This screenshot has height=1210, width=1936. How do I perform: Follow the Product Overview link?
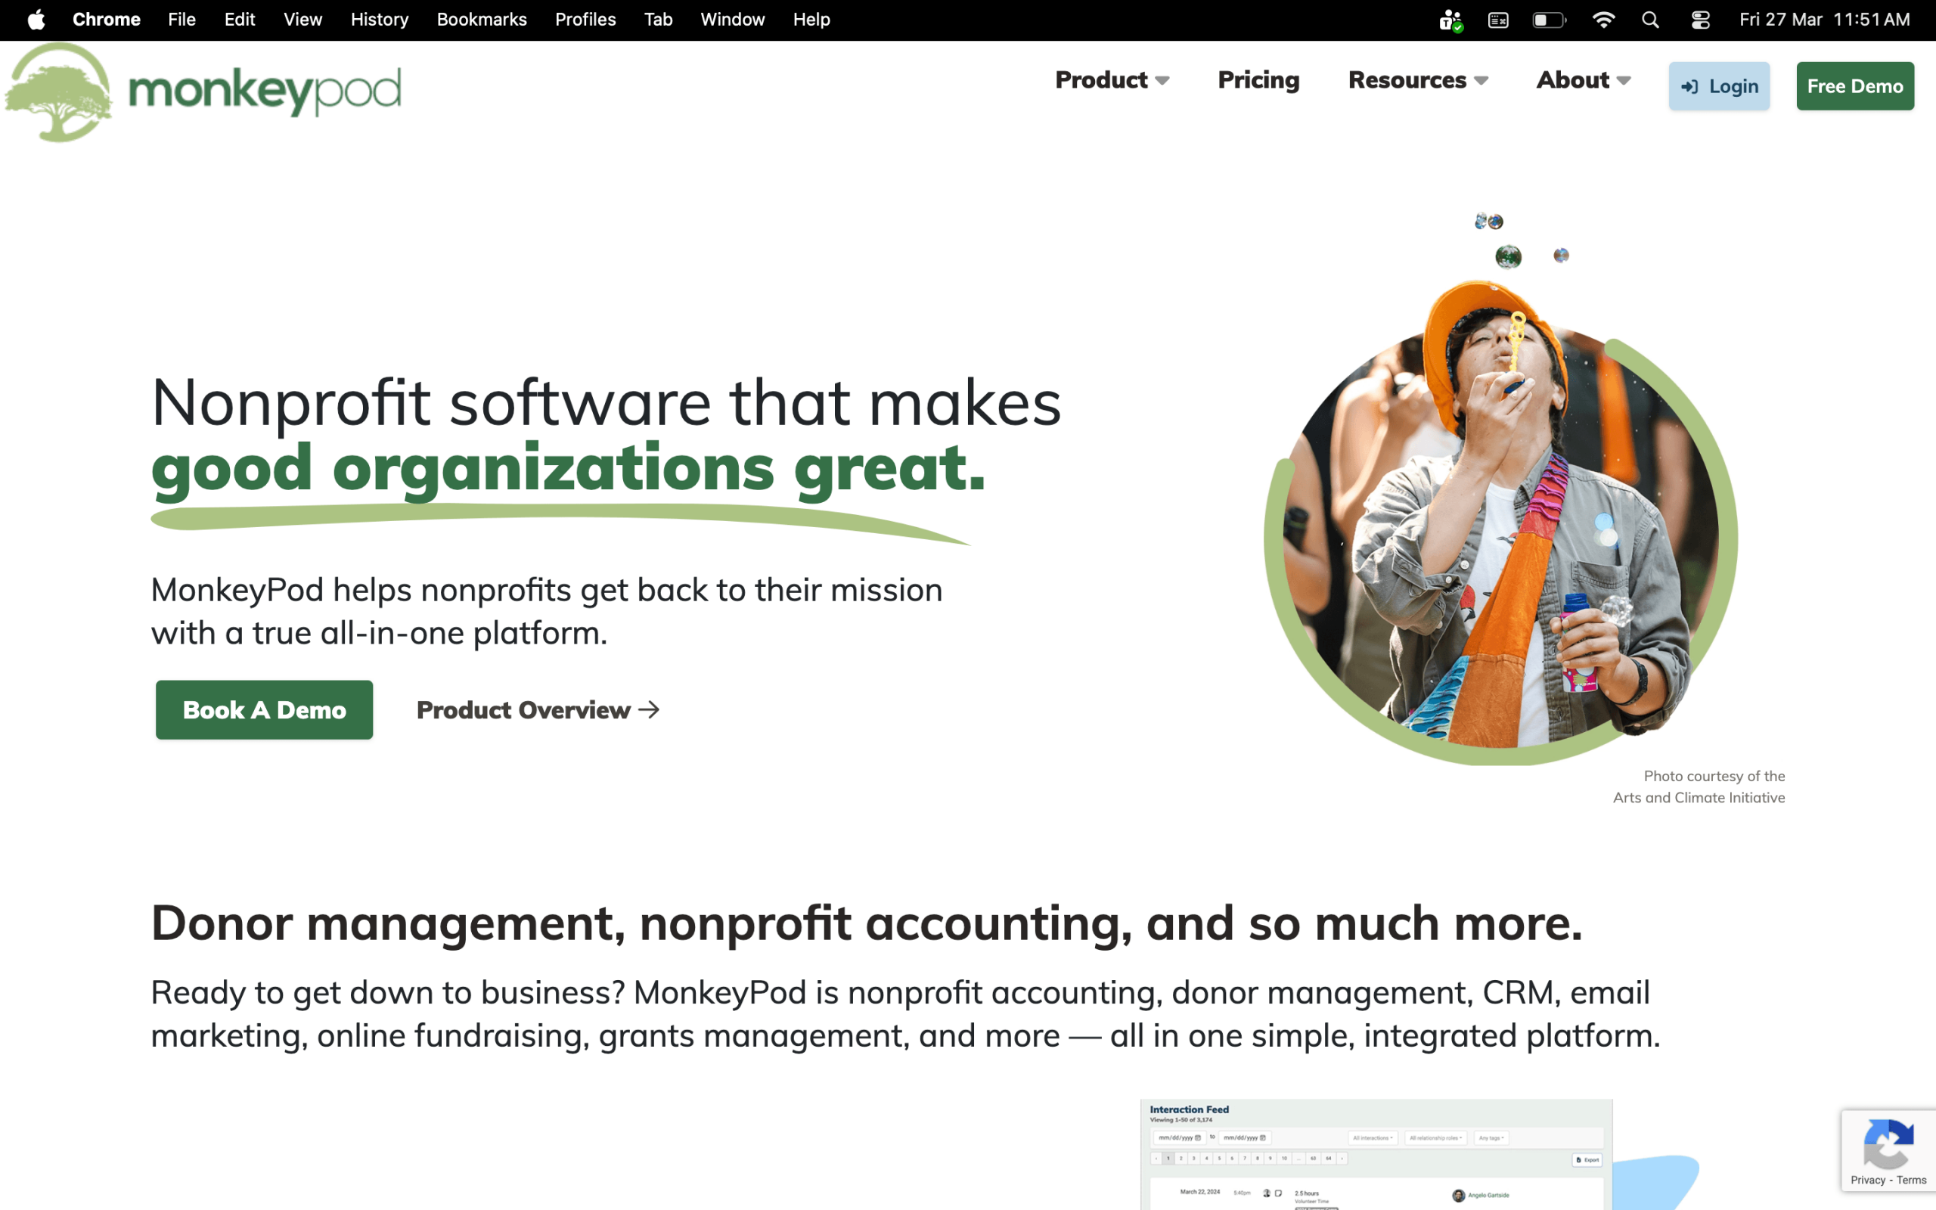(538, 710)
